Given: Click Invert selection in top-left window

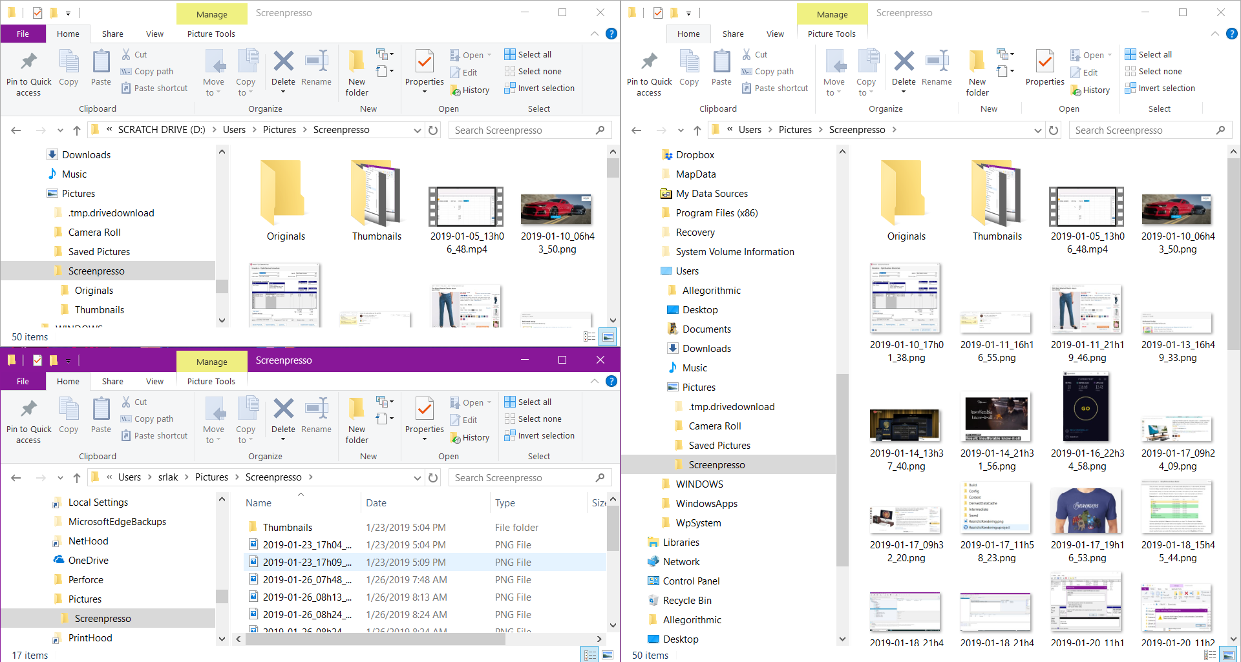Looking at the screenshot, I should coord(539,88).
